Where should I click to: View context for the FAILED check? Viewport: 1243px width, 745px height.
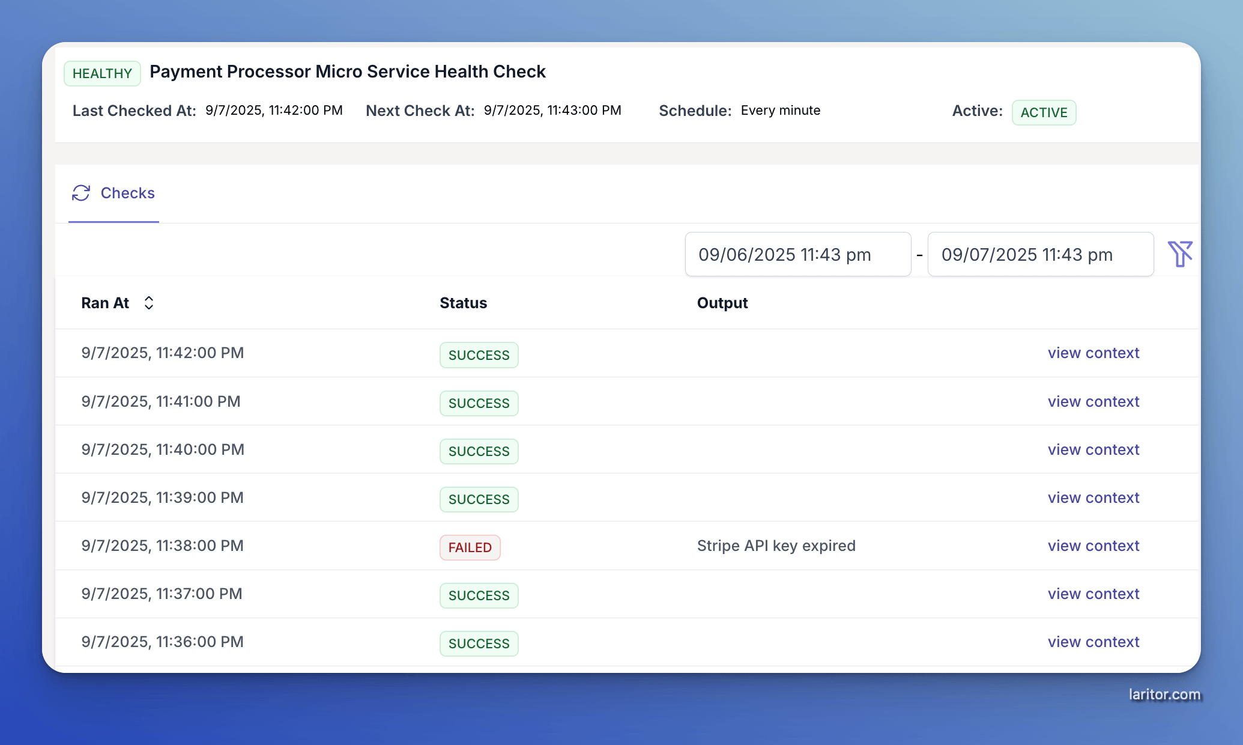tap(1093, 546)
